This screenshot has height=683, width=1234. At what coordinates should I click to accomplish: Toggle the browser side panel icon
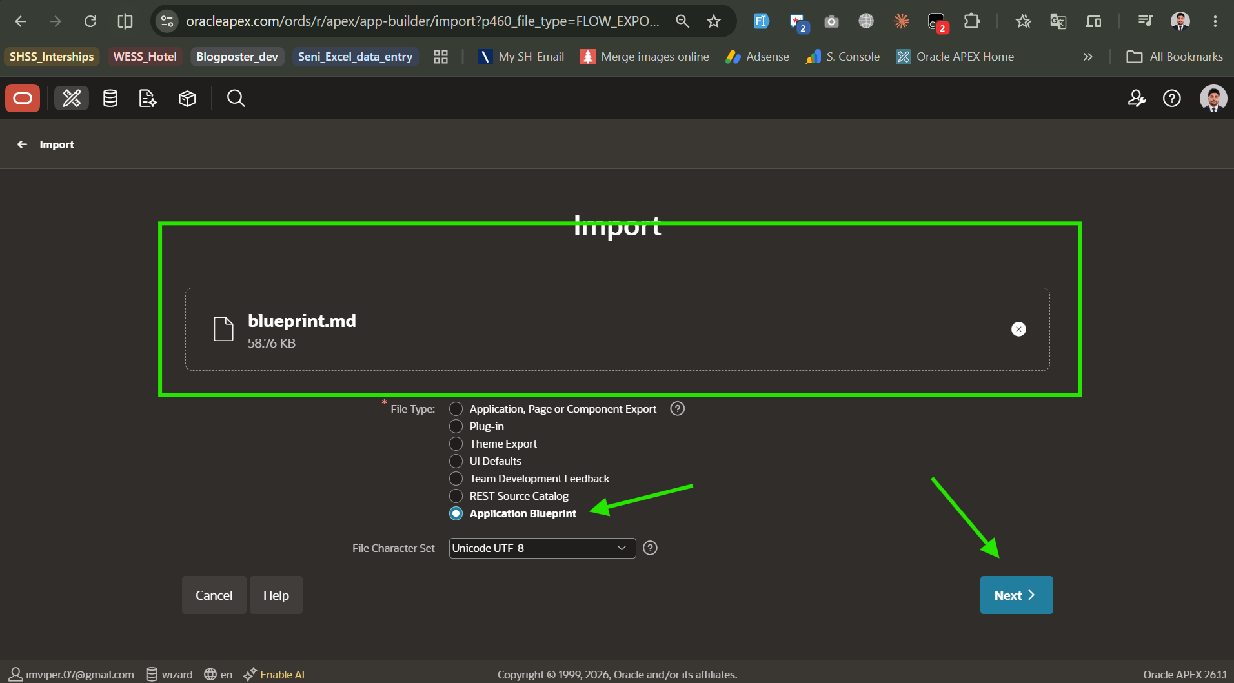pos(125,21)
